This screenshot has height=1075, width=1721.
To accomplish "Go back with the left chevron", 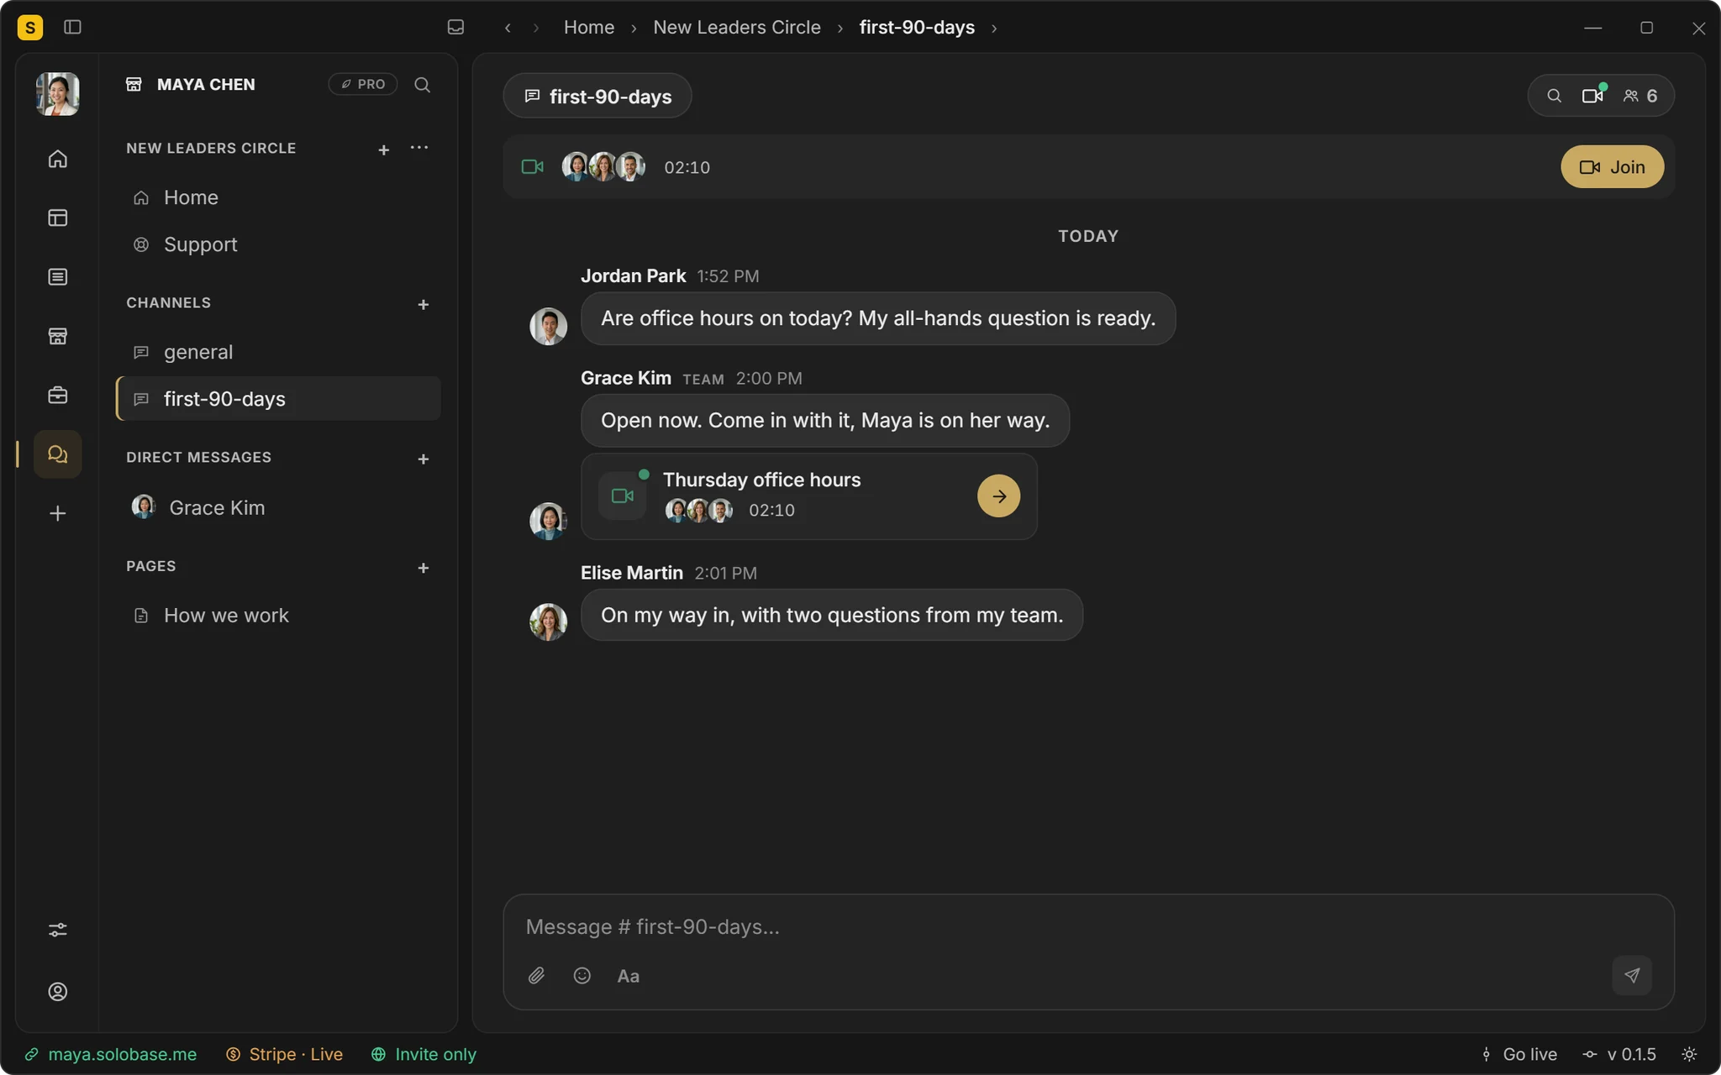I will pos(508,28).
